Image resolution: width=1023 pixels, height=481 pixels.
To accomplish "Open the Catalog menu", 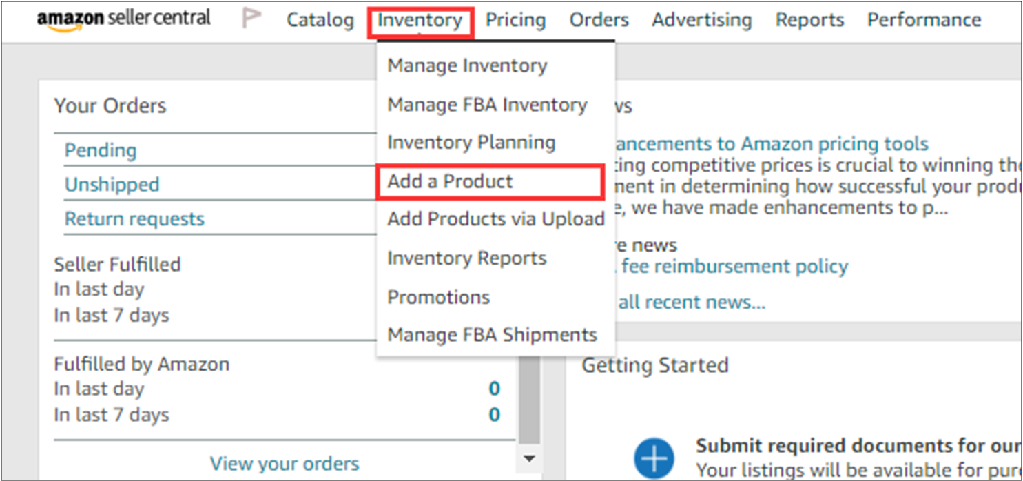I will click(320, 21).
